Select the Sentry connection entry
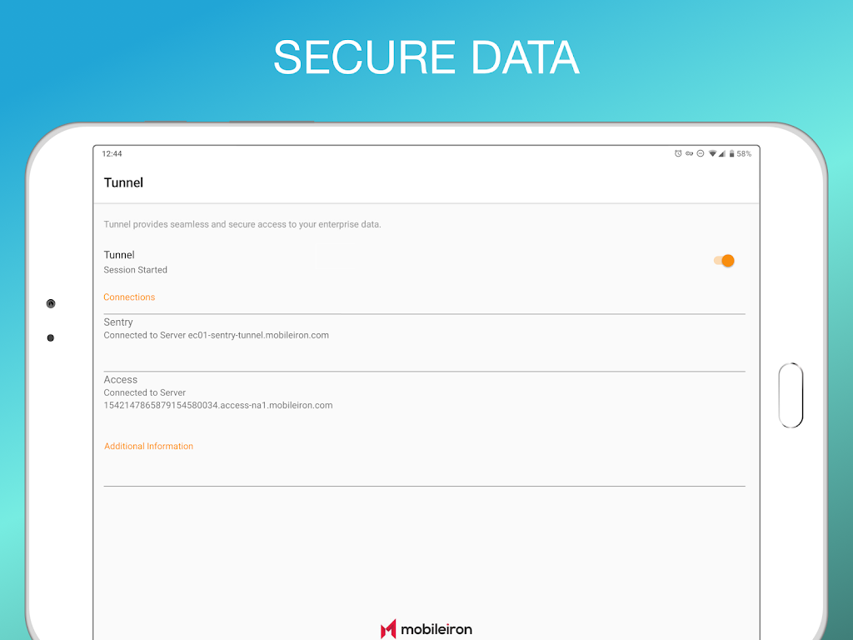 (x=424, y=342)
